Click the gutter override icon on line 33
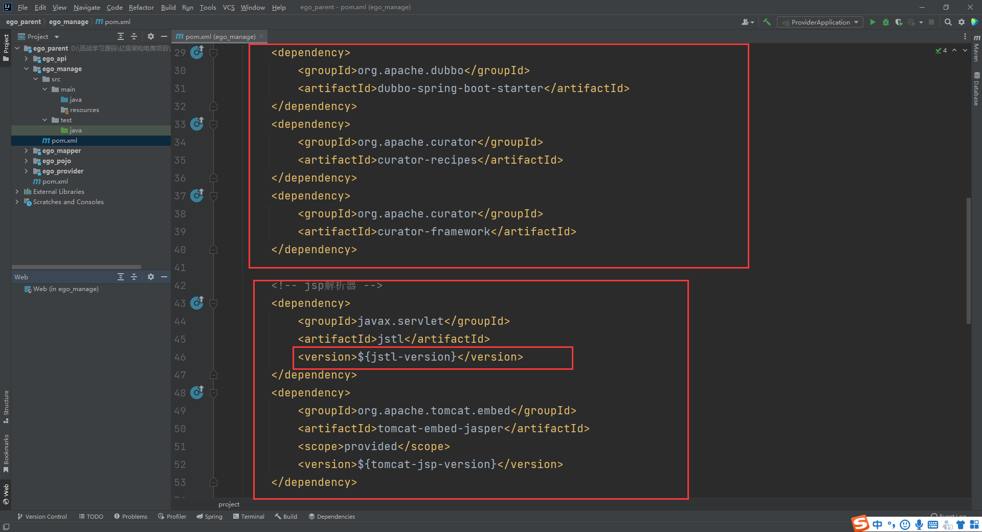Viewport: 982px width, 532px height. [197, 124]
